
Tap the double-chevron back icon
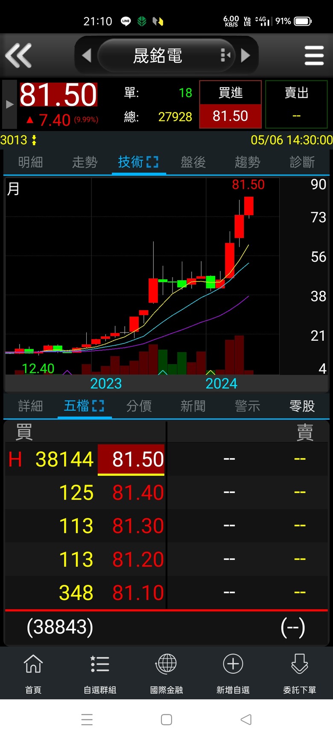click(18, 56)
